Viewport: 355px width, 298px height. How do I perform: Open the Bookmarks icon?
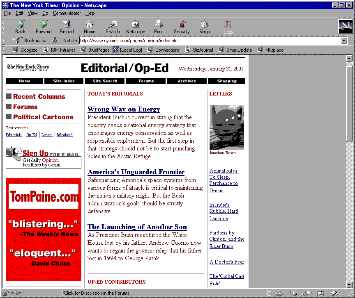[x=28, y=41]
